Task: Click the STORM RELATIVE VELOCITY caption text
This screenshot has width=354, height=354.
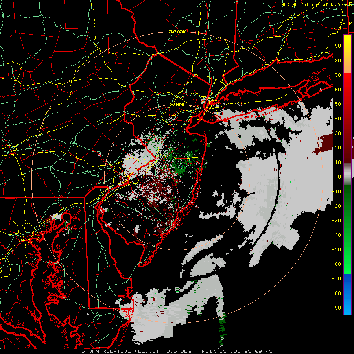Action: point(122,351)
